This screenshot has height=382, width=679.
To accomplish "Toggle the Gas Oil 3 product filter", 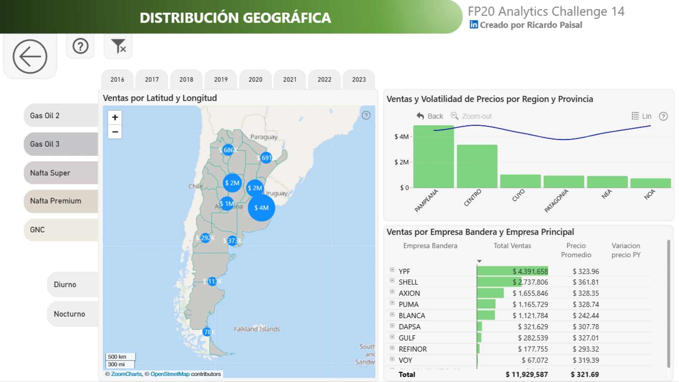I will (61, 144).
